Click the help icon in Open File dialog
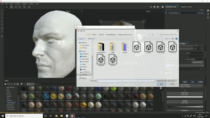 coord(177,39)
